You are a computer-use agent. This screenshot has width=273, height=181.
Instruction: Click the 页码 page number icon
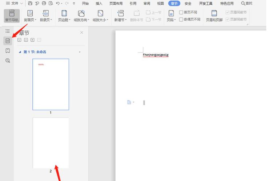click(171, 13)
